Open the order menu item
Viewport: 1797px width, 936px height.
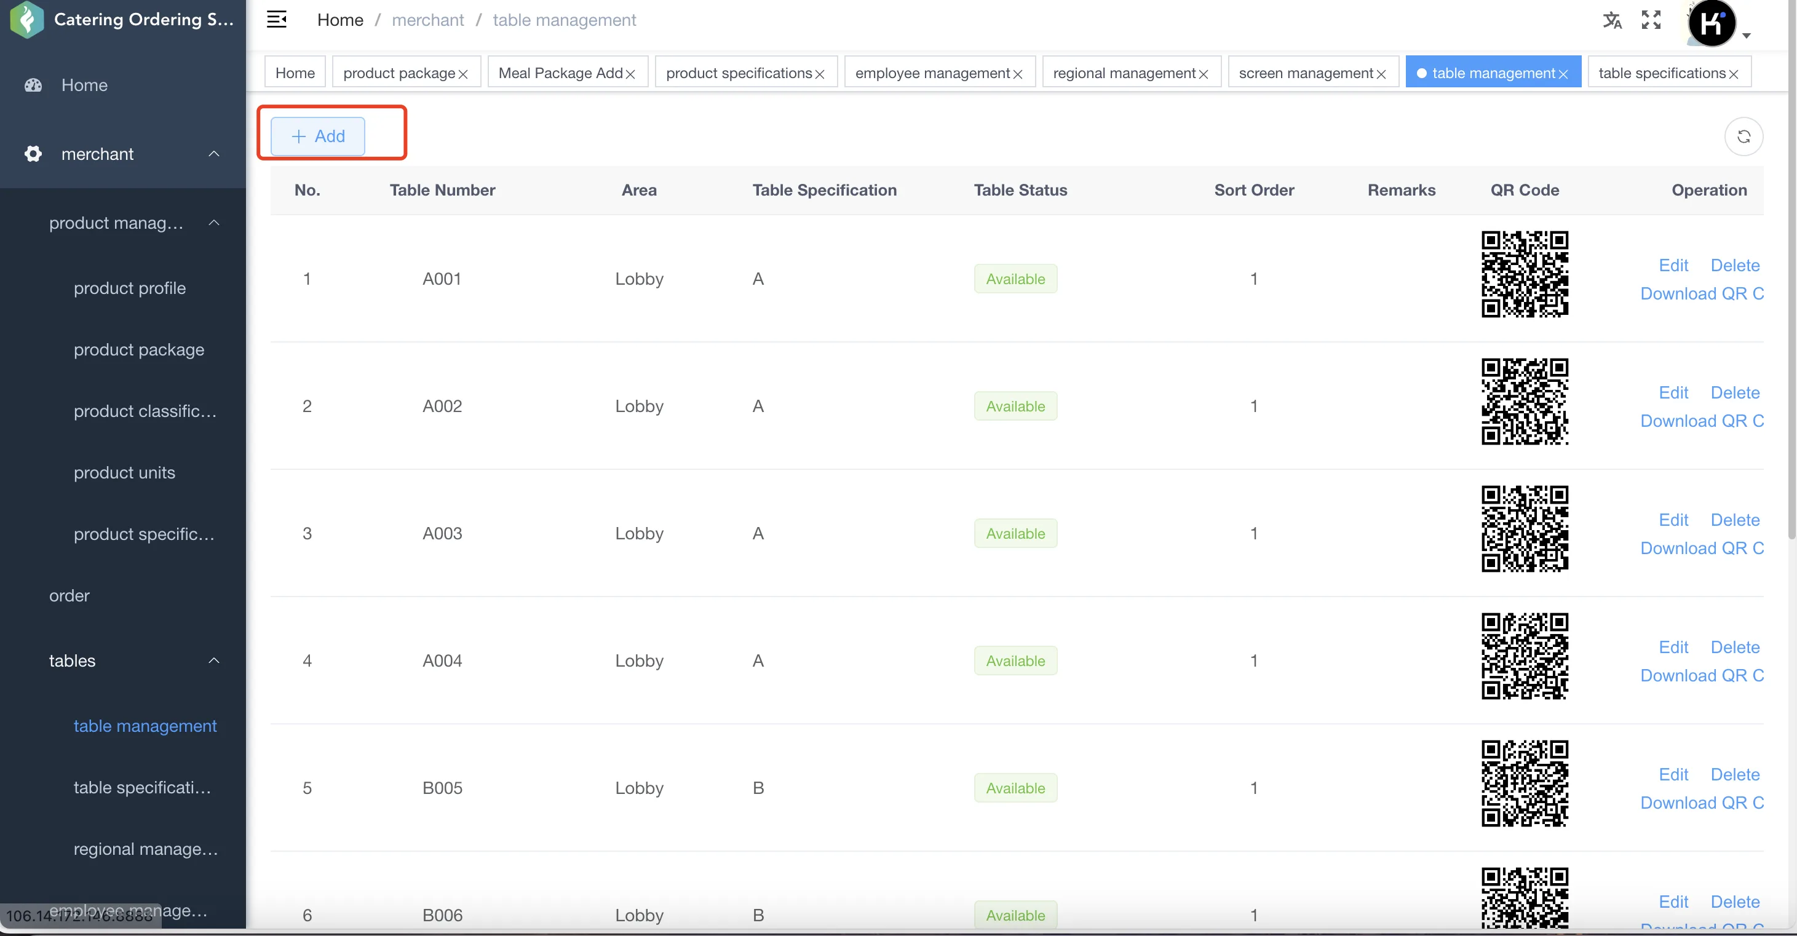pos(69,596)
